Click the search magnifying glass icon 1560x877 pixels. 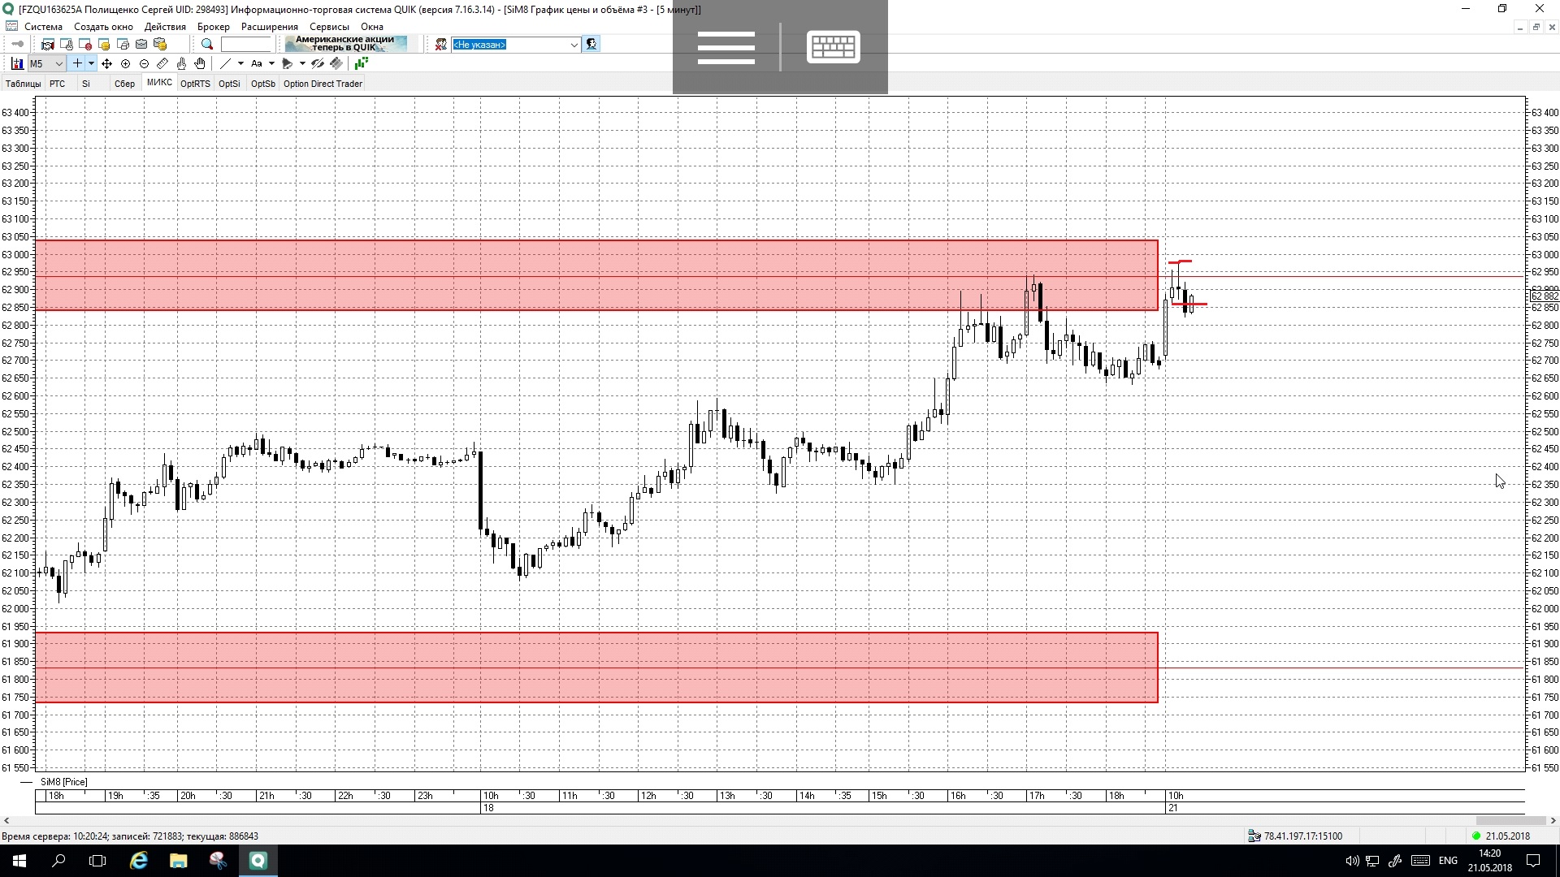[x=207, y=45]
